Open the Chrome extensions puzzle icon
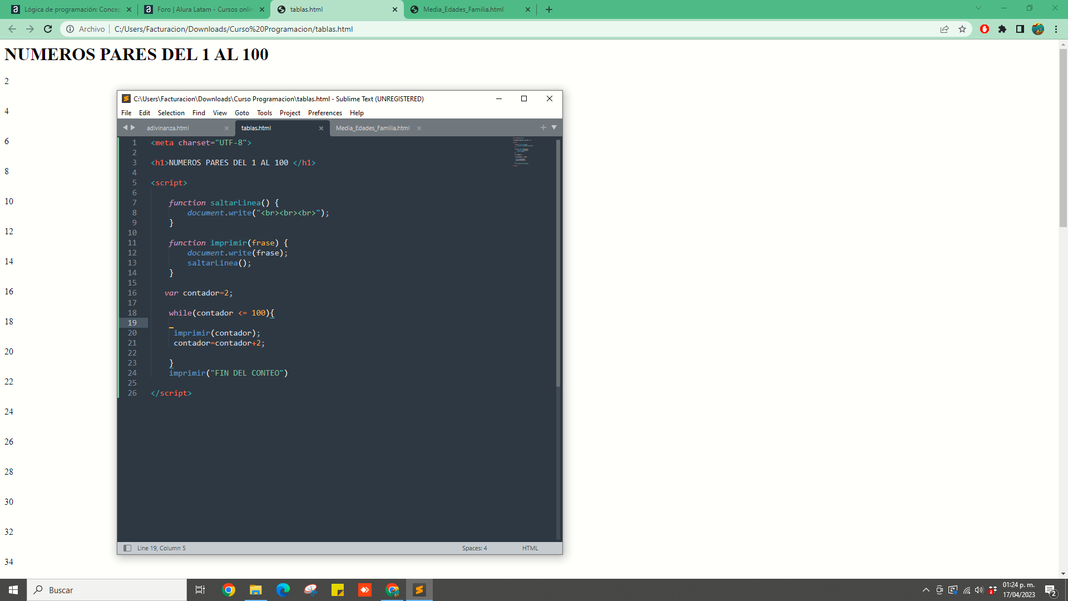This screenshot has width=1068, height=601. pos(1002,29)
